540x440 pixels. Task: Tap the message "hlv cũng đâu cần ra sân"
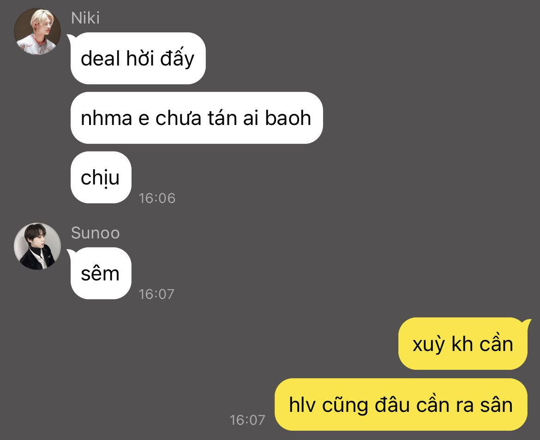tap(401, 404)
